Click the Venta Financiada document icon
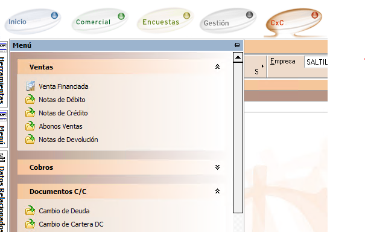Viewport: 365px width, 232px height. coord(30,86)
